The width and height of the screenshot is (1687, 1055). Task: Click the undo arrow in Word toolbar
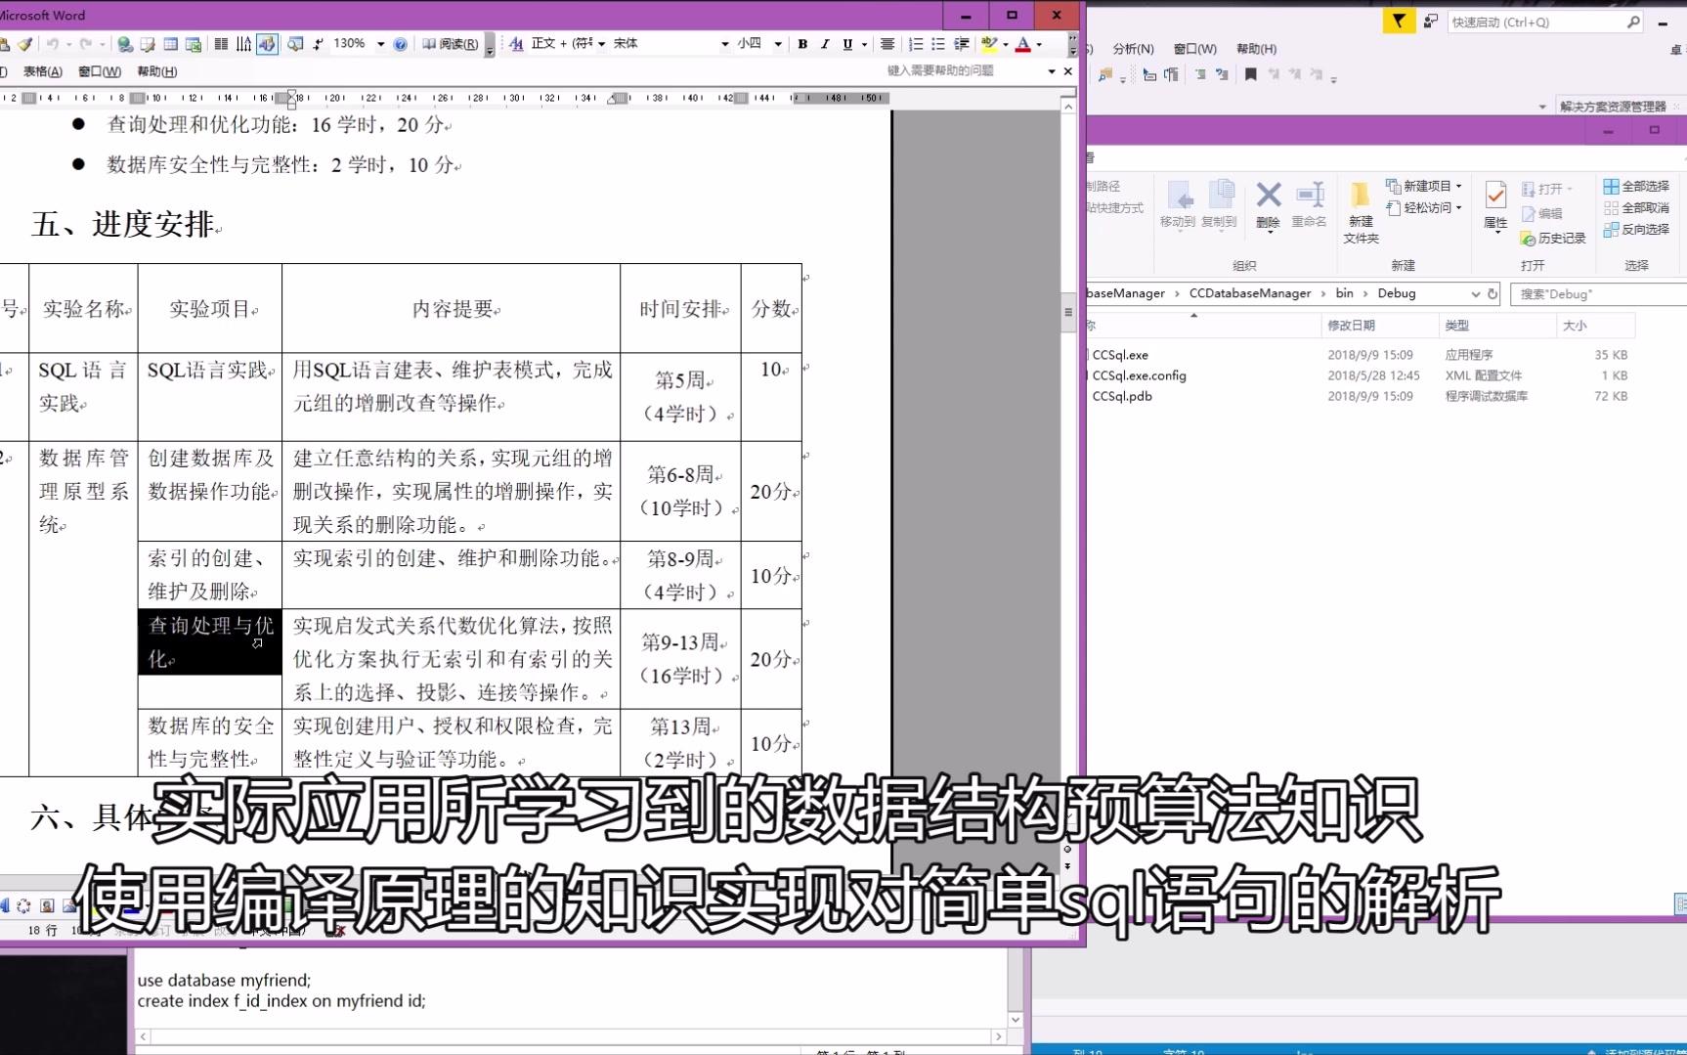(x=53, y=44)
